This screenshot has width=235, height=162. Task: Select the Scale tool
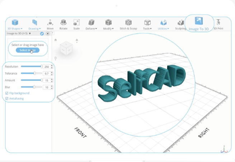pyautogui.click(x=76, y=24)
